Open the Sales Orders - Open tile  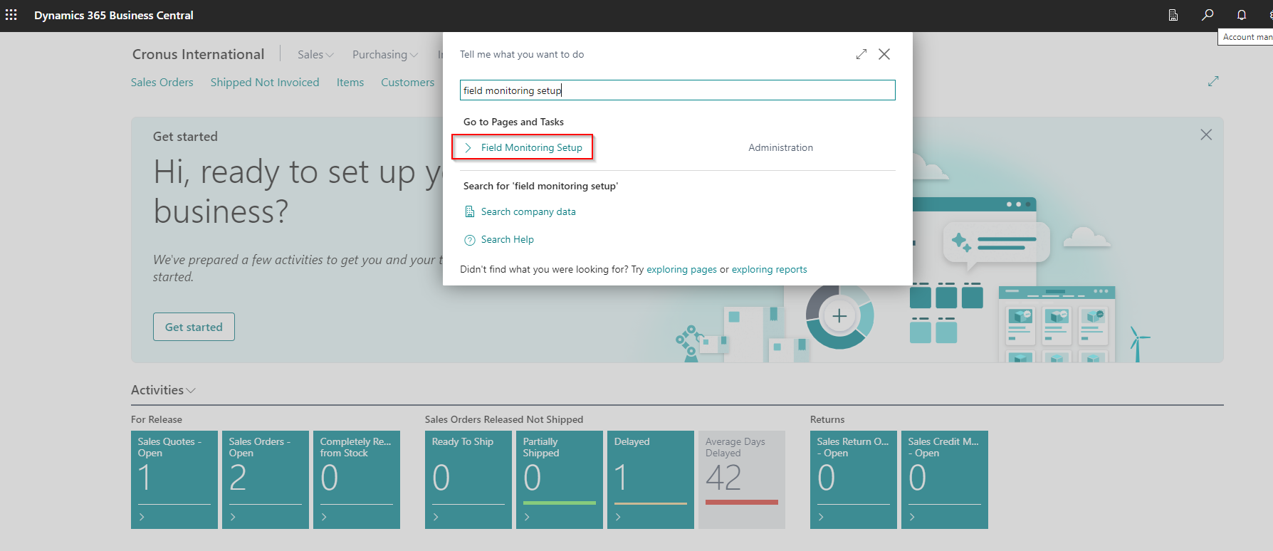pos(266,479)
